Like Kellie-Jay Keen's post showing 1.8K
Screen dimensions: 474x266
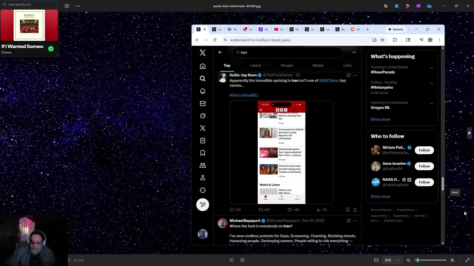[293, 209]
